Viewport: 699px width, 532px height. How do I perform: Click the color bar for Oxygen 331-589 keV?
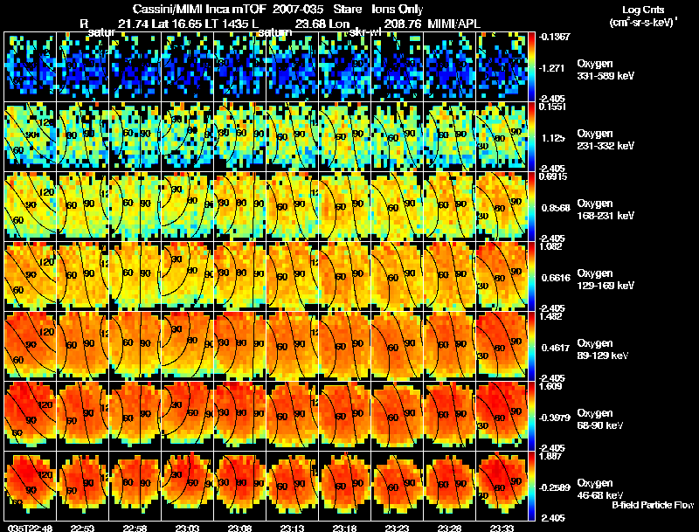pyautogui.click(x=532, y=67)
